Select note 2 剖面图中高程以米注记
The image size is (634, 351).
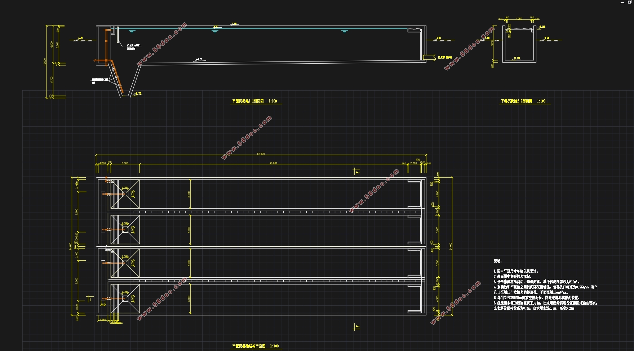pos(513,277)
